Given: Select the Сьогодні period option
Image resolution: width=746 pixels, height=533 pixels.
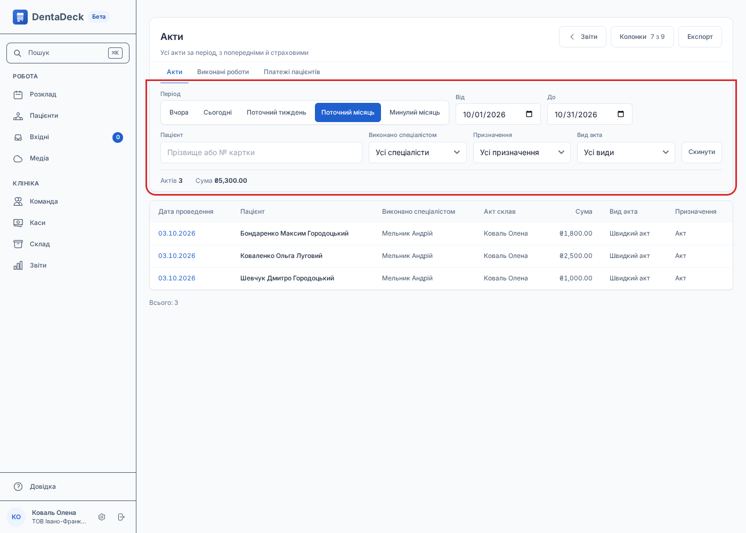Looking at the screenshot, I should (x=217, y=112).
